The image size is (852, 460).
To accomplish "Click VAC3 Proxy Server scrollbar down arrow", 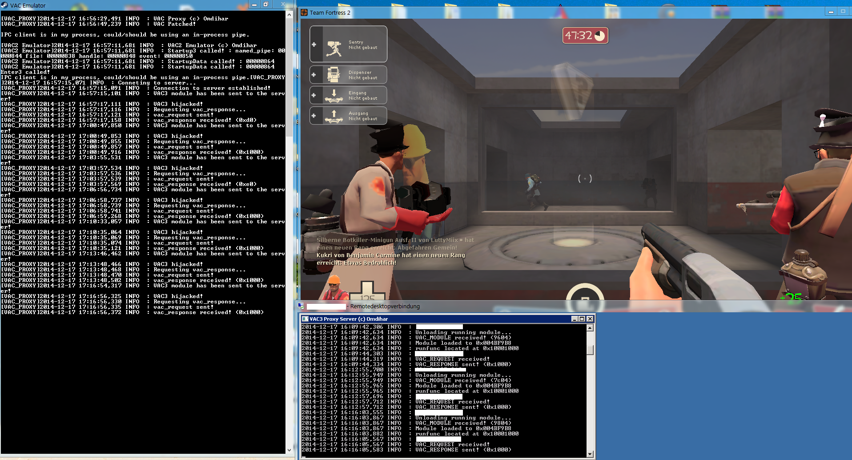I will pos(590,454).
